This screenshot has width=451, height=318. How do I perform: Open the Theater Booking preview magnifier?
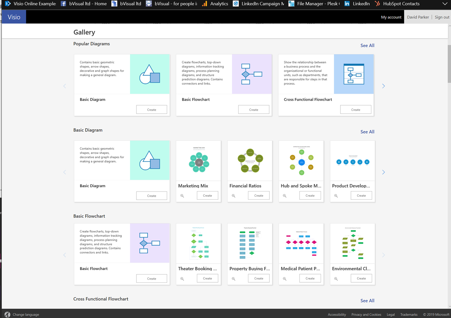[182, 278]
